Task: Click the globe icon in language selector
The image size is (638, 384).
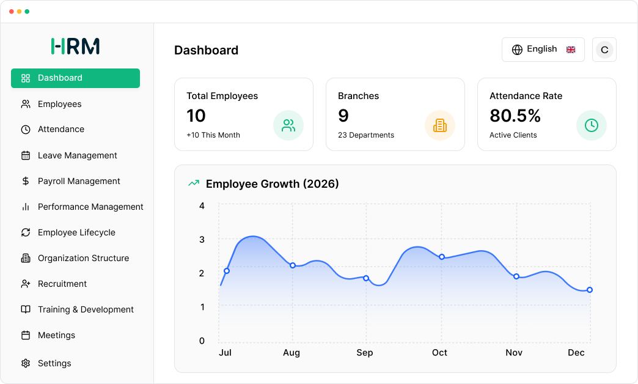Action: click(517, 50)
